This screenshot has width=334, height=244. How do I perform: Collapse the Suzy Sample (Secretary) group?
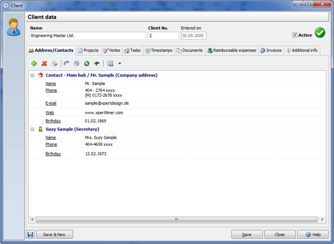point(32,129)
